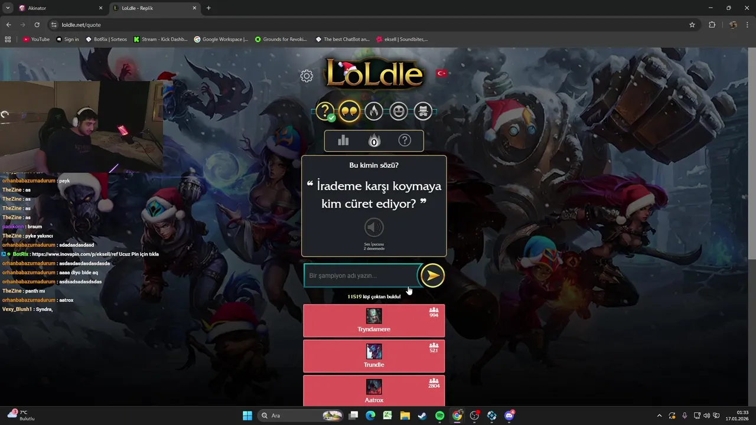Switch to the LoLdle - Replik tab
The width and height of the screenshot is (756, 425).
[154, 8]
